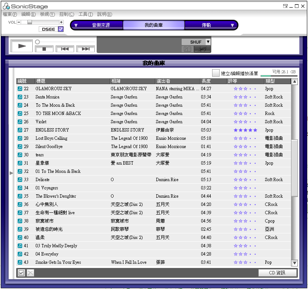
Task: Click the scroll down arrow of the track list
Action: click(294, 263)
